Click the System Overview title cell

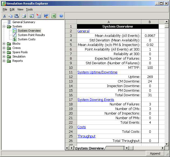click(x=118, y=27)
